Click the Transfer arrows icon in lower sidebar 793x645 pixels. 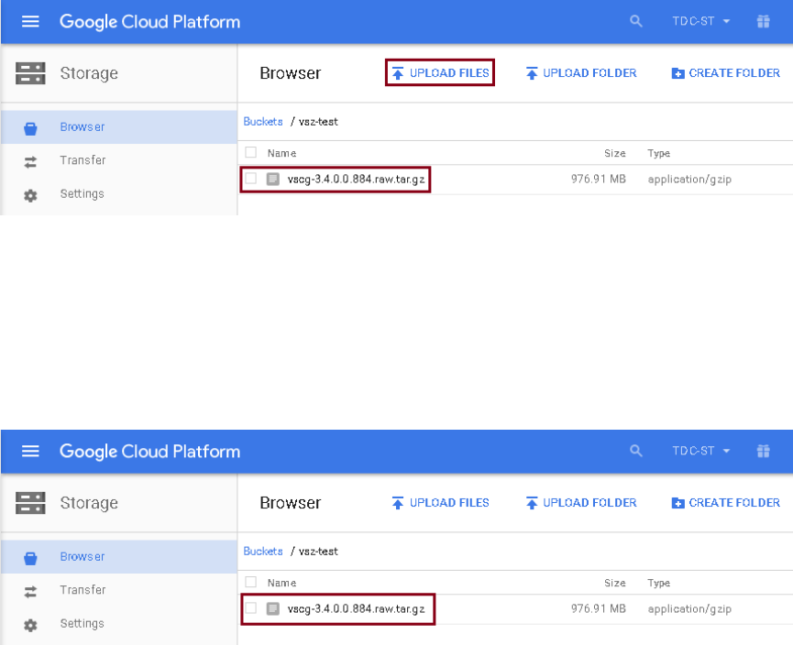tap(30, 591)
